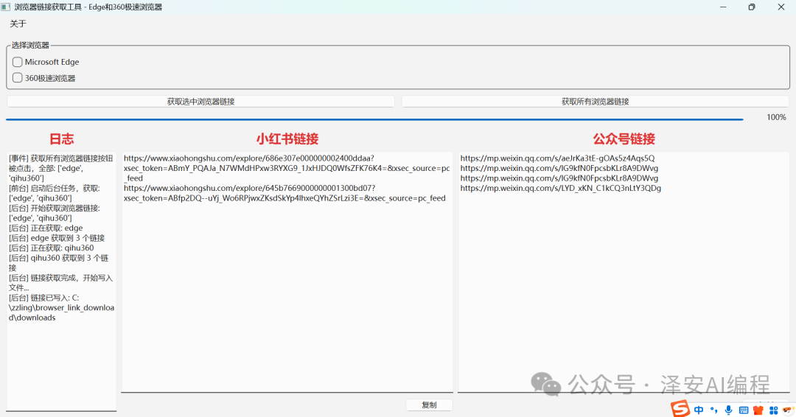
Task: Click log line '正在获取: qihu360'
Action: (52, 248)
